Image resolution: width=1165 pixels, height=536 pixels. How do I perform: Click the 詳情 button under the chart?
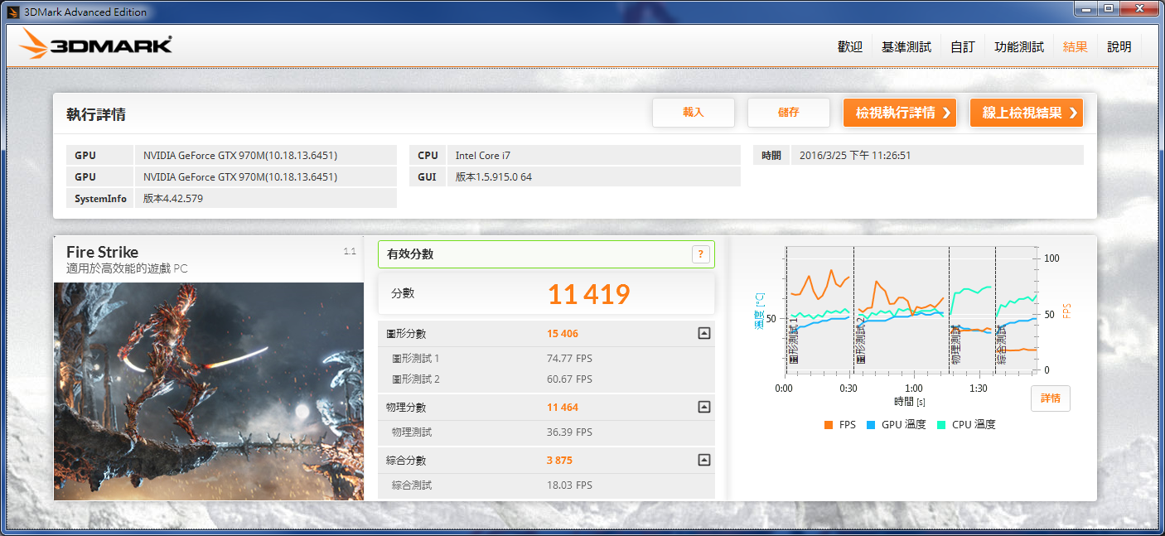click(x=1051, y=398)
